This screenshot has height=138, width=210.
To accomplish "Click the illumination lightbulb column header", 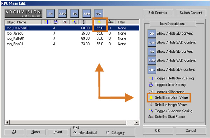I will (99, 22).
